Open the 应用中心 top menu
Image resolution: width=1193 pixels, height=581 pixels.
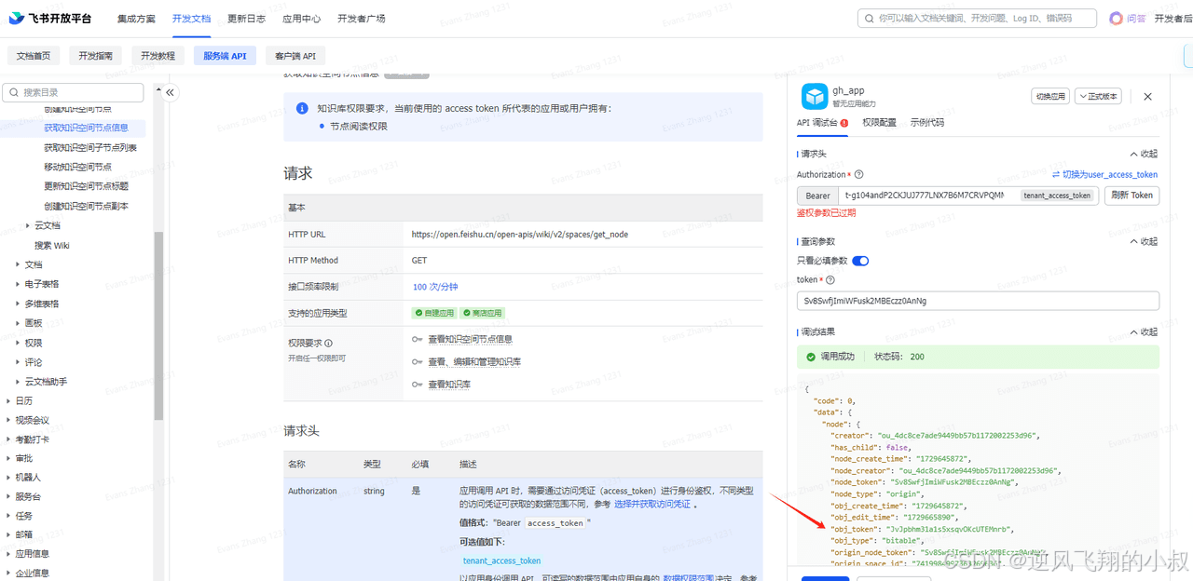(x=301, y=19)
